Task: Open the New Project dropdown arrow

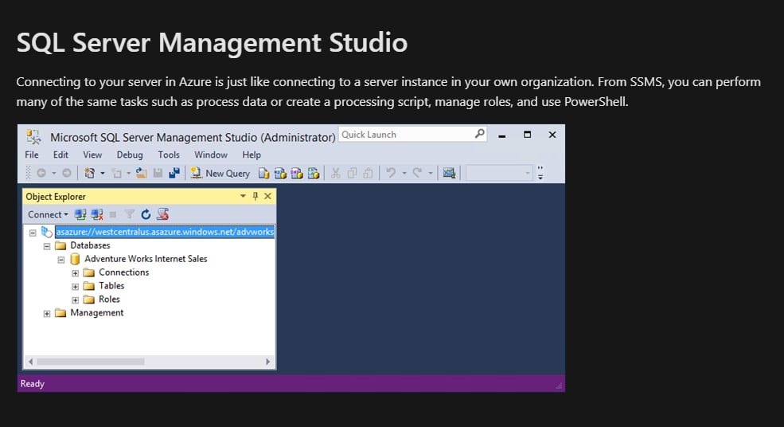Action: [x=103, y=173]
